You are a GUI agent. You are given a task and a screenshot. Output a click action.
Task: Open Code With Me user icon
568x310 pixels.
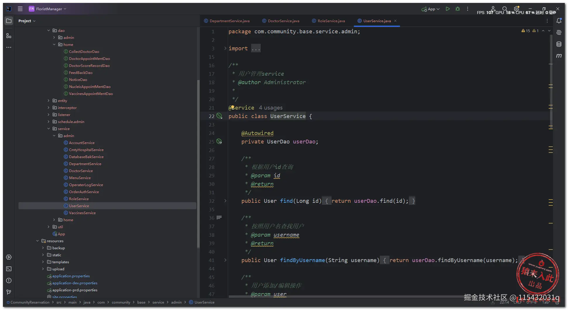[x=493, y=9]
